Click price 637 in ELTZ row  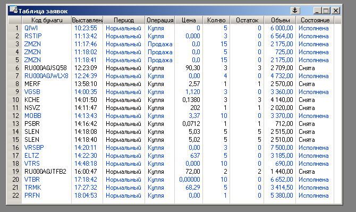click(x=195, y=156)
